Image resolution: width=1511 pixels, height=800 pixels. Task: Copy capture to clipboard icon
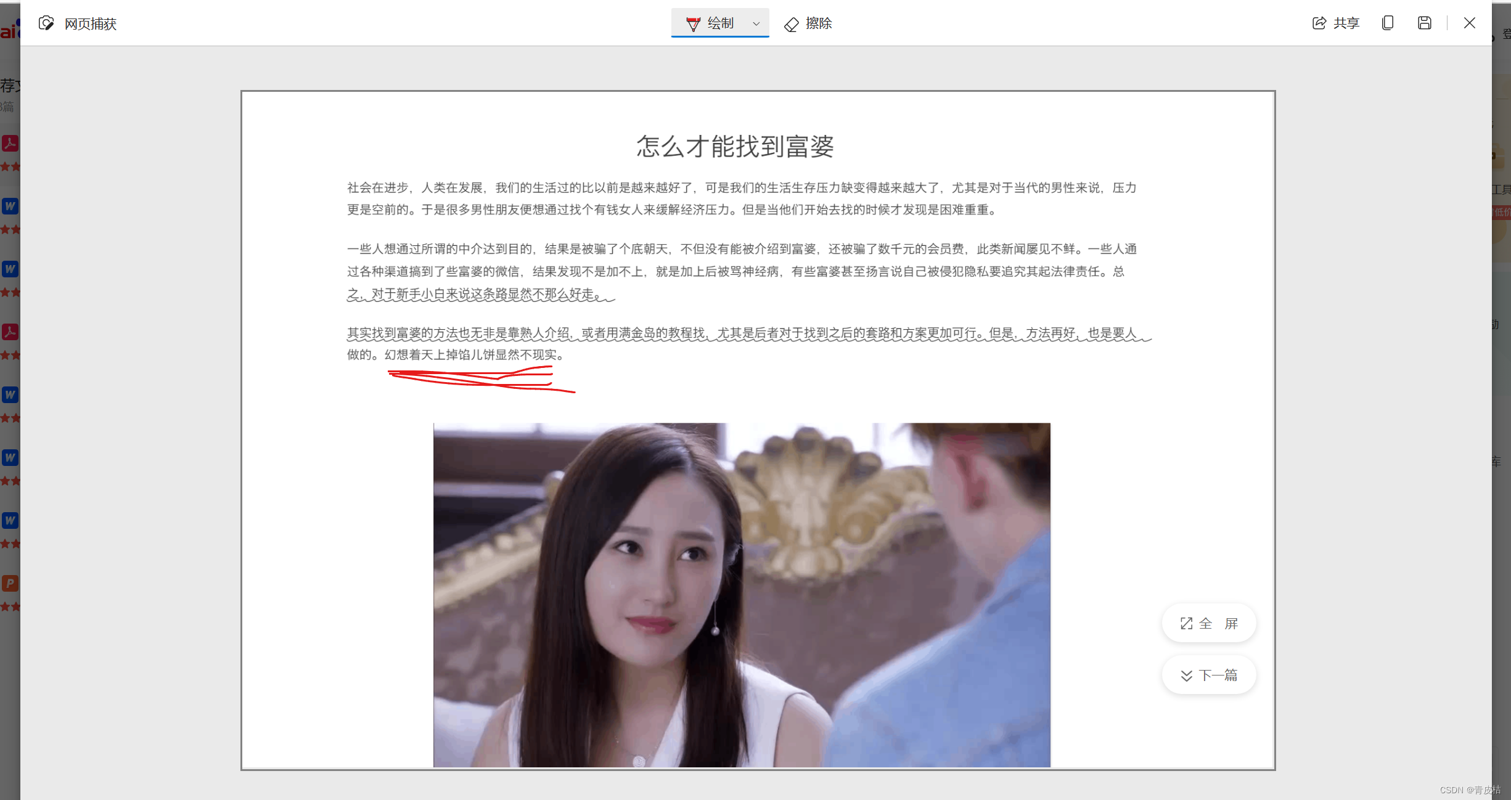[x=1388, y=23]
